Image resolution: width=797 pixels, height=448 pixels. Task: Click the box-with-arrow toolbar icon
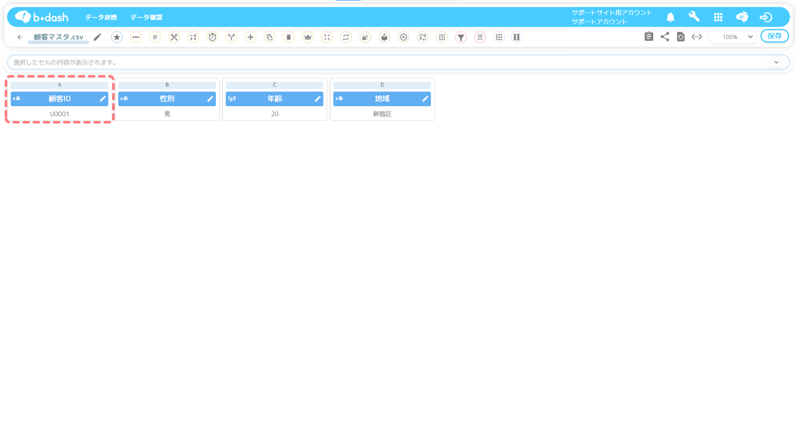click(384, 37)
